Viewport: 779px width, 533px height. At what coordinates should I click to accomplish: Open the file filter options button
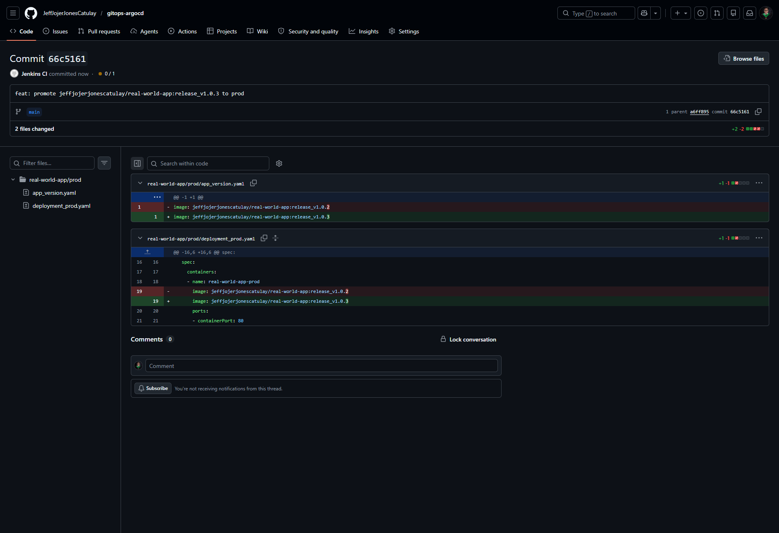tap(104, 163)
